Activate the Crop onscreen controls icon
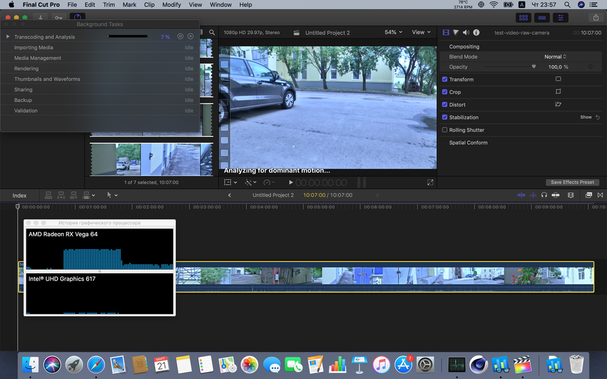The image size is (607, 379). [558, 92]
